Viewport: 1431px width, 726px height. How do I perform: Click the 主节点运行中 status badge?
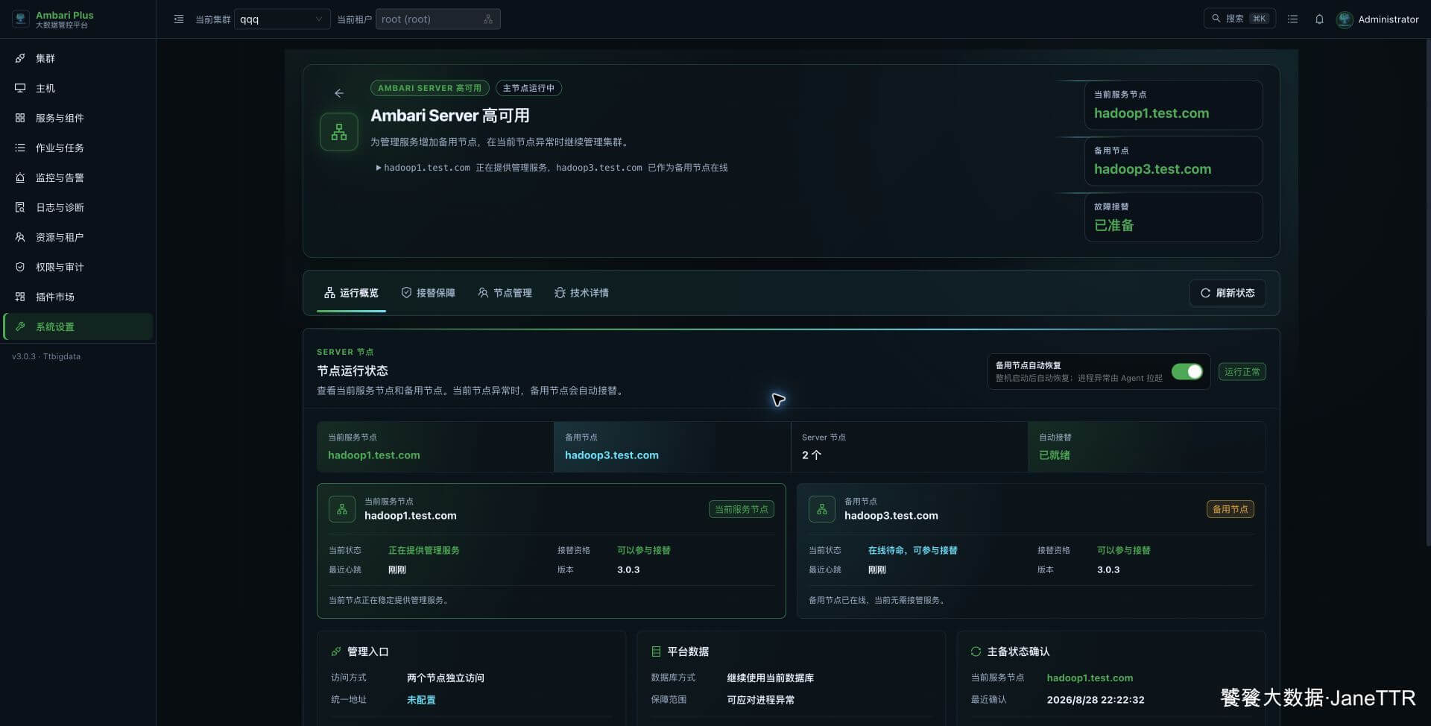point(528,88)
